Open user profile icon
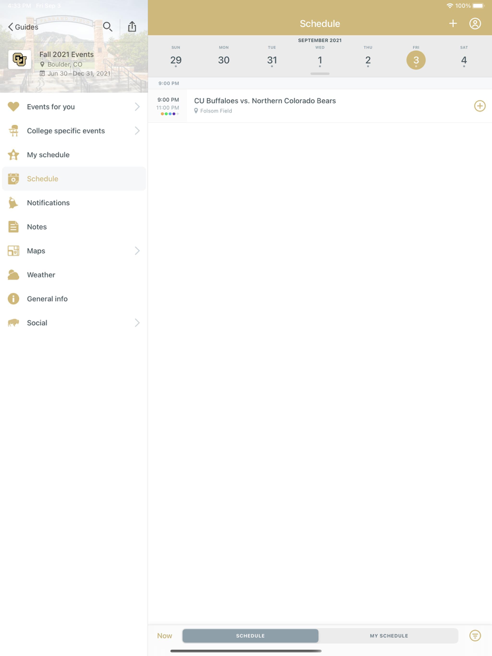 [x=475, y=24]
